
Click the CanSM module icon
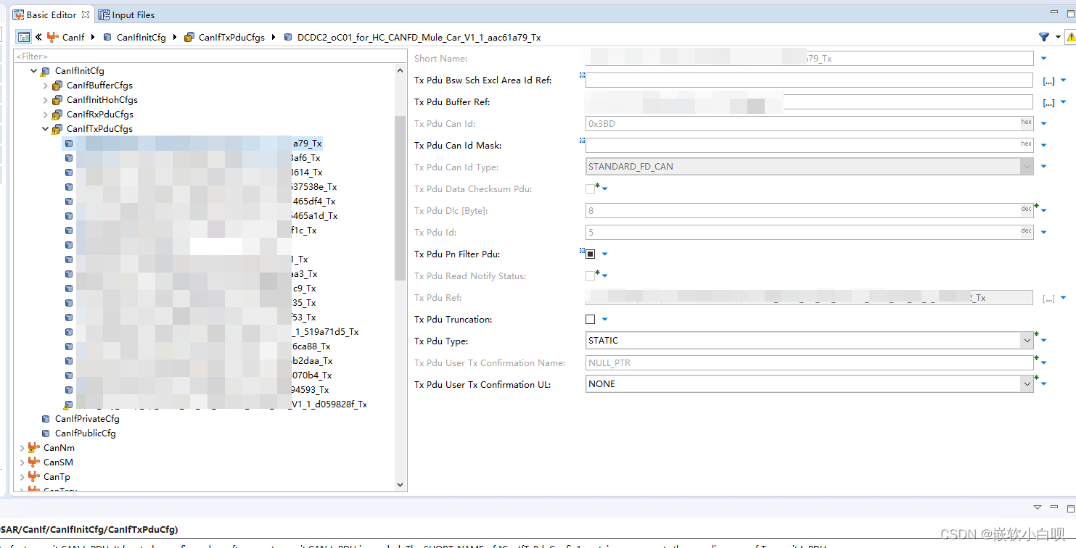(33, 462)
